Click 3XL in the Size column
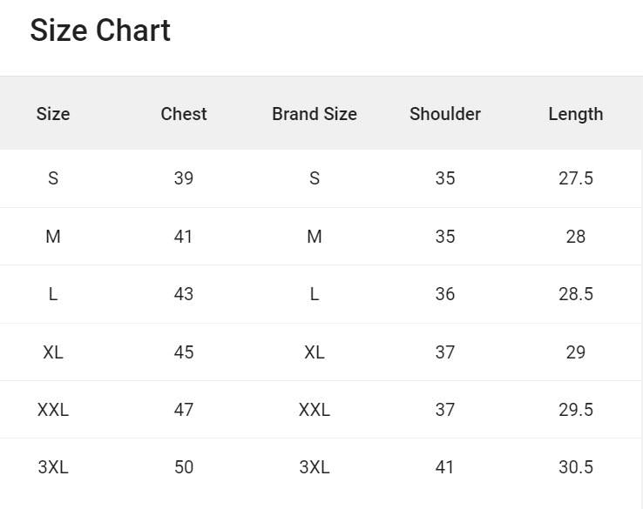The width and height of the screenshot is (643, 509). (x=53, y=467)
